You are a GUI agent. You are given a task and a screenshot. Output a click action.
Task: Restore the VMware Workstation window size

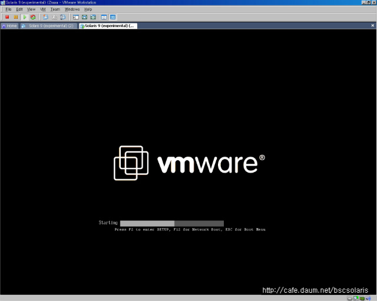369,2
